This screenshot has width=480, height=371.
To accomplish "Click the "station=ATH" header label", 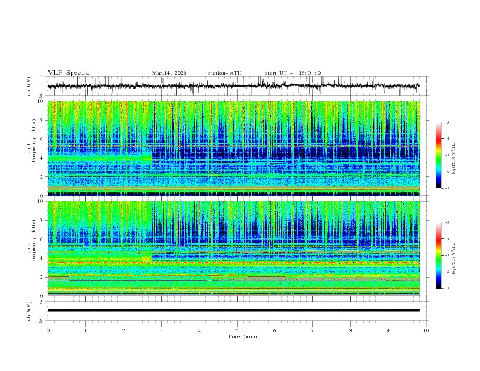I will [225, 73].
